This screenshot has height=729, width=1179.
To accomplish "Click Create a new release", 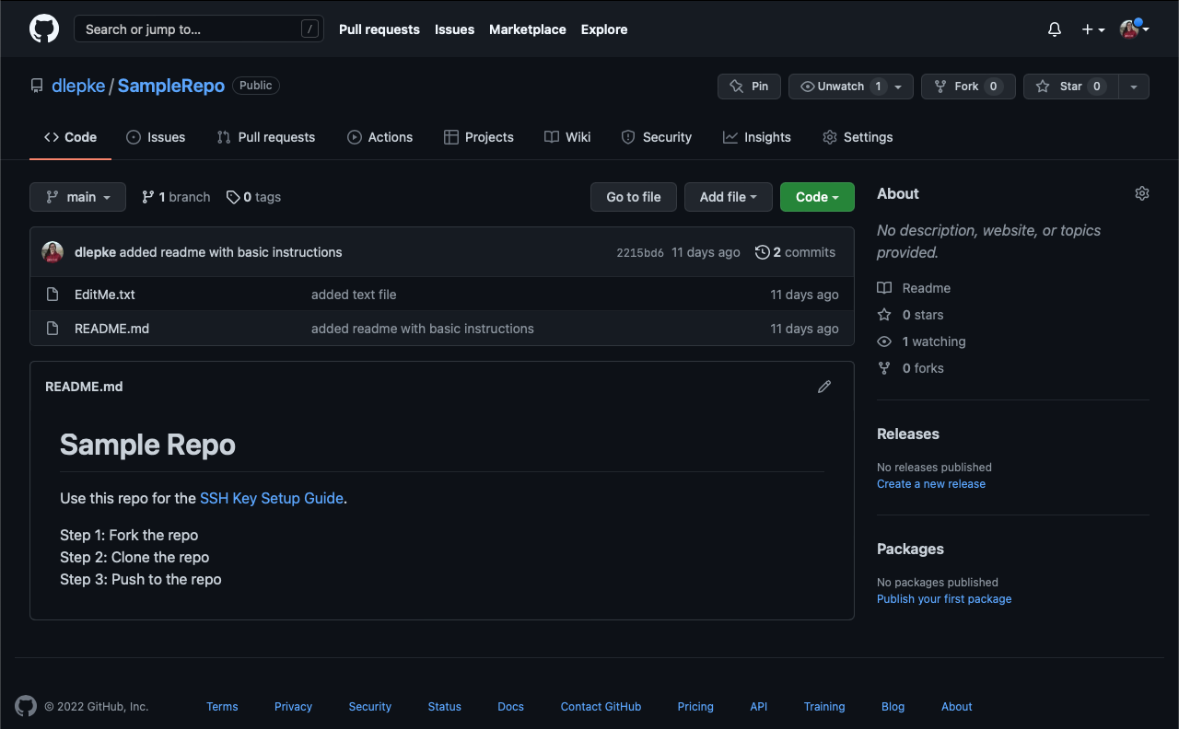I will [x=931, y=484].
